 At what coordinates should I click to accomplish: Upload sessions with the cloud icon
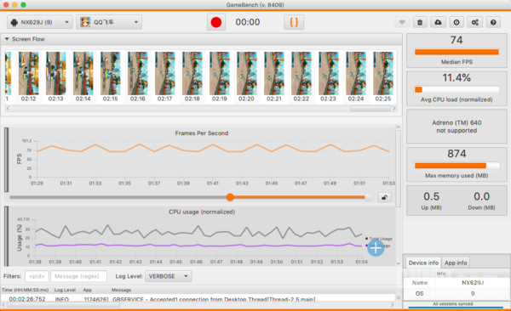[438, 22]
